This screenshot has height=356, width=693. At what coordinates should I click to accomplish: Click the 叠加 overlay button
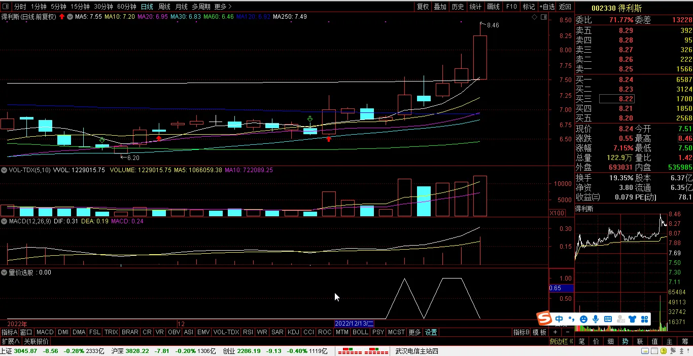pos(440,7)
